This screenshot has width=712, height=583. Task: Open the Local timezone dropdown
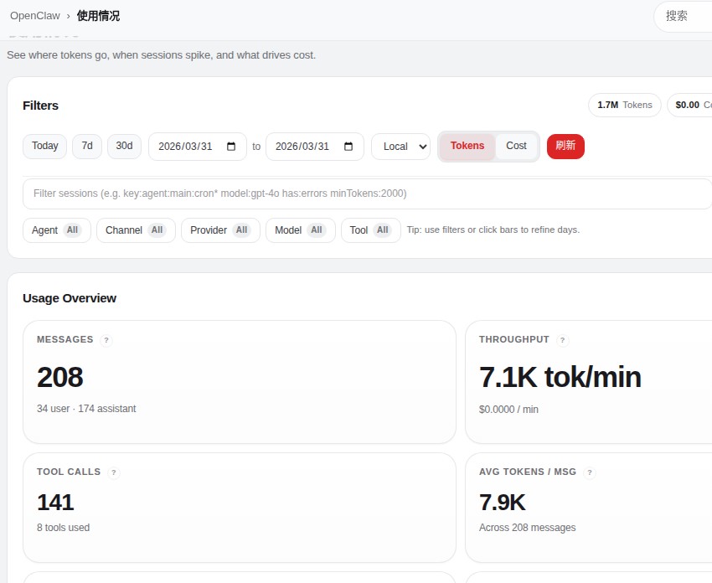click(x=401, y=147)
